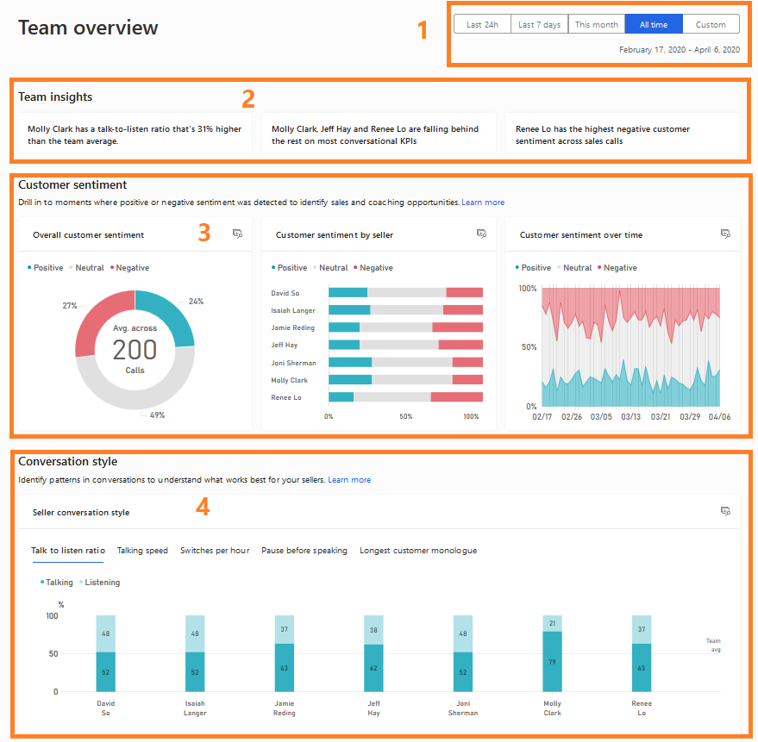This screenshot has width=758, height=742.
Task: Expand the Customer sentiment over time chart
Action: tap(725, 234)
